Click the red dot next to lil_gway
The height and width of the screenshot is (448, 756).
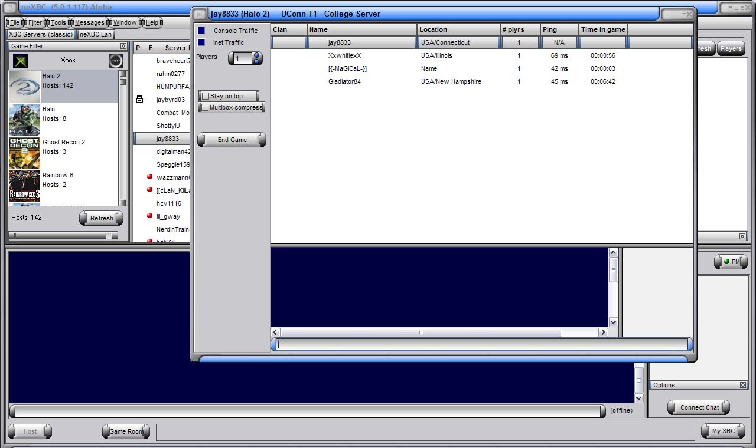click(149, 216)
